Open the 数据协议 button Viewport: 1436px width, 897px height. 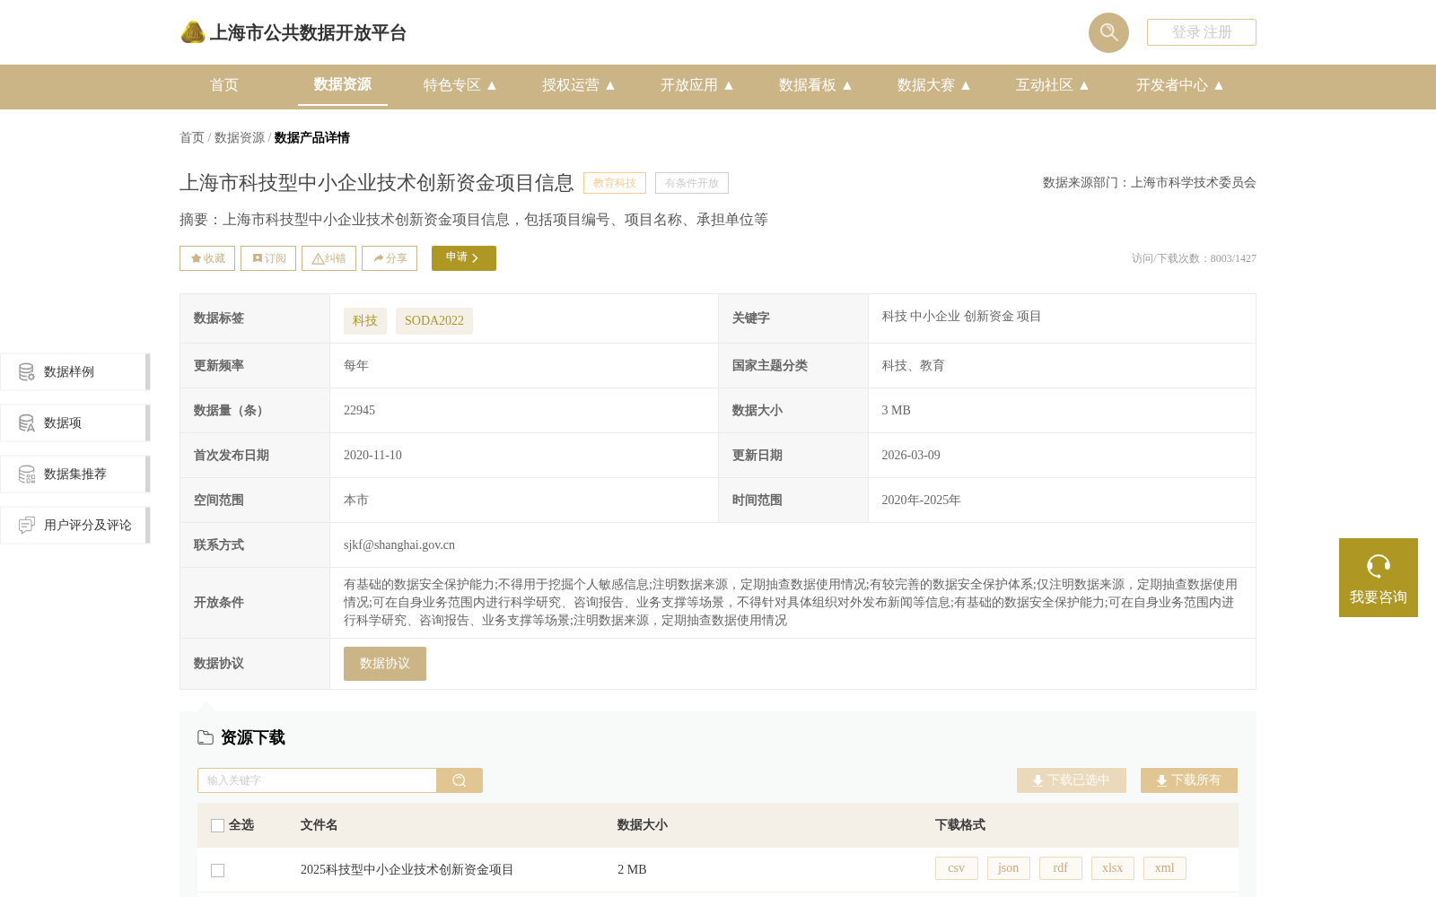(x=385, y=664)
